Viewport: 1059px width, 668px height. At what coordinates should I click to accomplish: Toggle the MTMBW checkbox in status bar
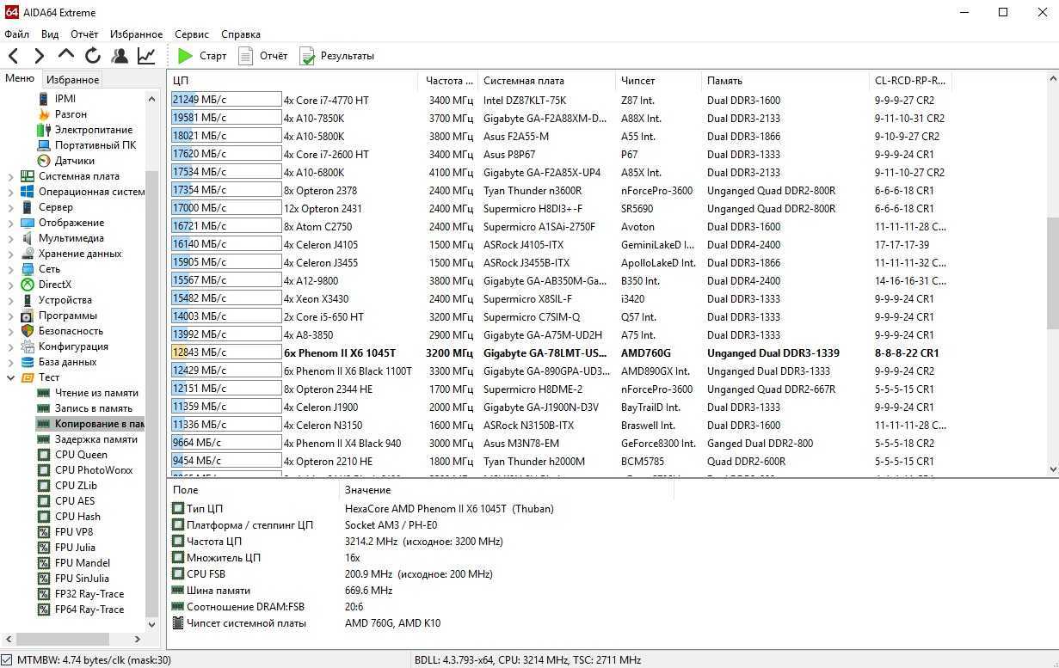point(8,660)
